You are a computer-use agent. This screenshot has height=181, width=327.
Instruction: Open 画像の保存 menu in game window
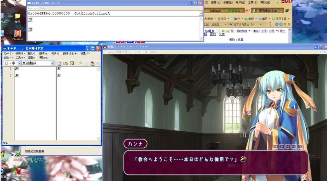pyautogui.click(x=125, y=52)
